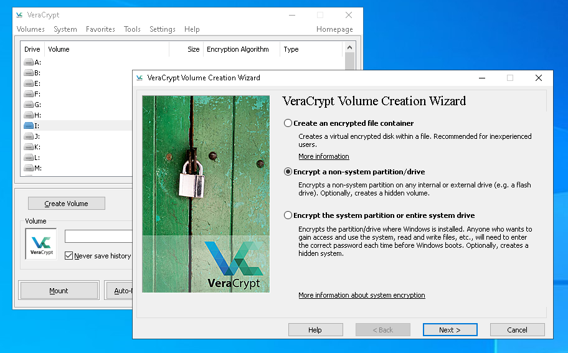This screenshot has width=568, height=353.
Task: Click the wizard Help button
Action: 315,330
